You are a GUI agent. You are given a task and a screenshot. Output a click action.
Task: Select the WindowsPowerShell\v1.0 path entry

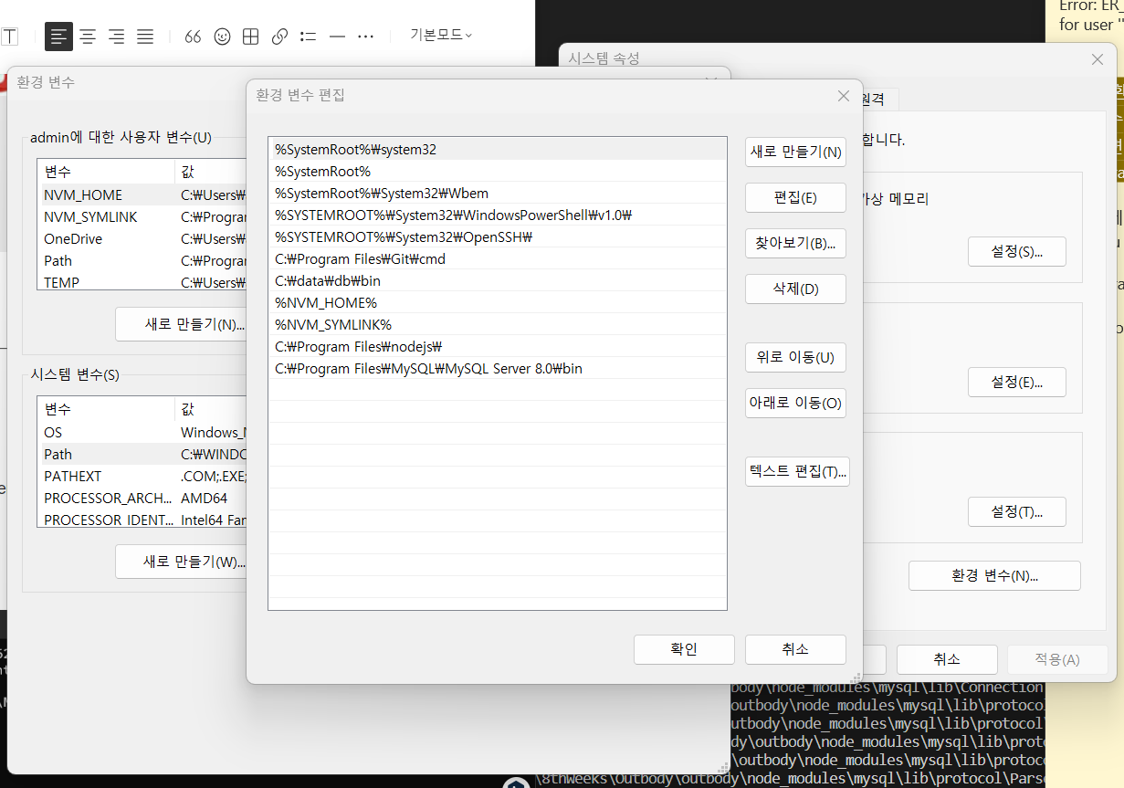point(498,215)
